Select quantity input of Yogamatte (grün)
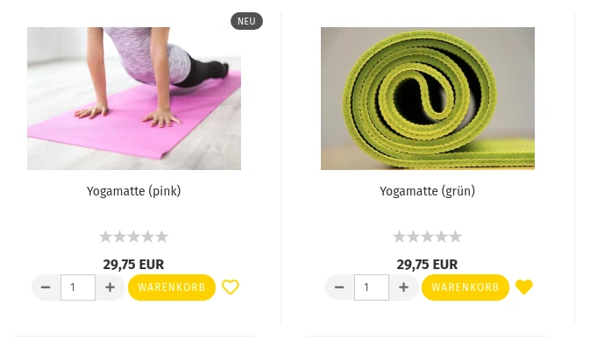The width and height of the screenshot is (590, 355). 371,288
